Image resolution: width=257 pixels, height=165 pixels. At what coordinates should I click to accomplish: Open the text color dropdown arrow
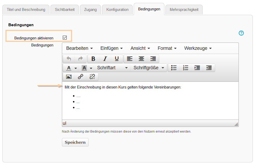(76, 68)
